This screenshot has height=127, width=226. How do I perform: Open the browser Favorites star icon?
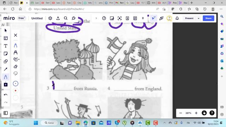[x=189, y=9]
